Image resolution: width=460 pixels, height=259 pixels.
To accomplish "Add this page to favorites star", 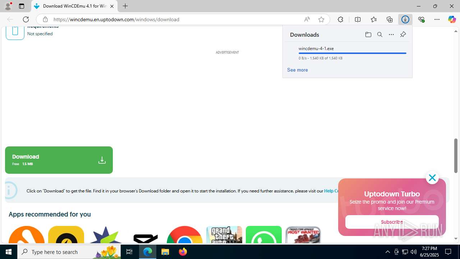I will click(x=321, y=19).
